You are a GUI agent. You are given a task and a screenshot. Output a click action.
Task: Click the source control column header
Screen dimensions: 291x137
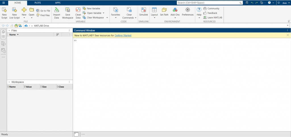click(58, 35)
